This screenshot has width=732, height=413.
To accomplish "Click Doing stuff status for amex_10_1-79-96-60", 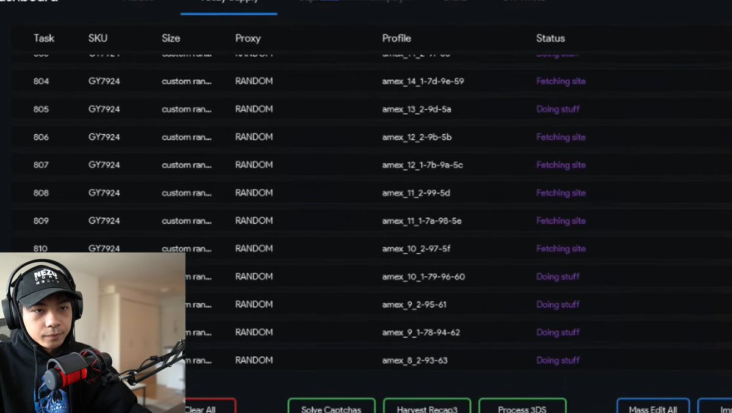I will [x=558, y=276].
